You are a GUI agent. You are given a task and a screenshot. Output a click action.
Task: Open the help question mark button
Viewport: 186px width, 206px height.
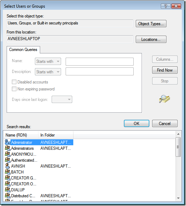pos(166,6)
